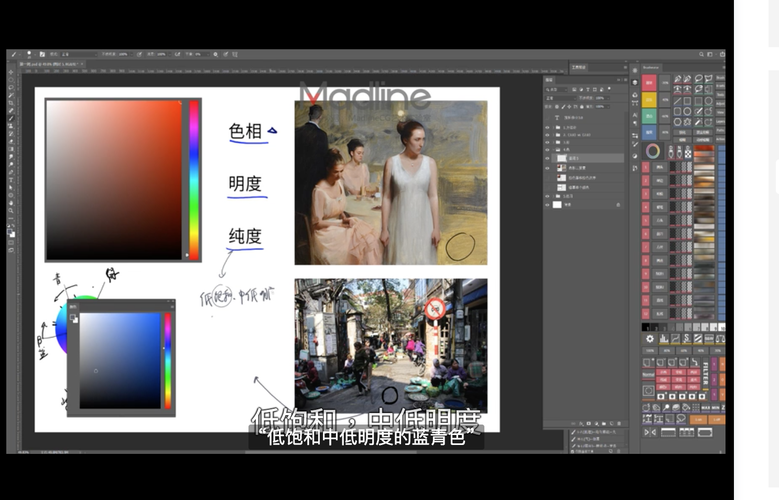Click the Brusherator color wheel icon
This screenshot has width=779, height=500.
[x=653, y=151]
